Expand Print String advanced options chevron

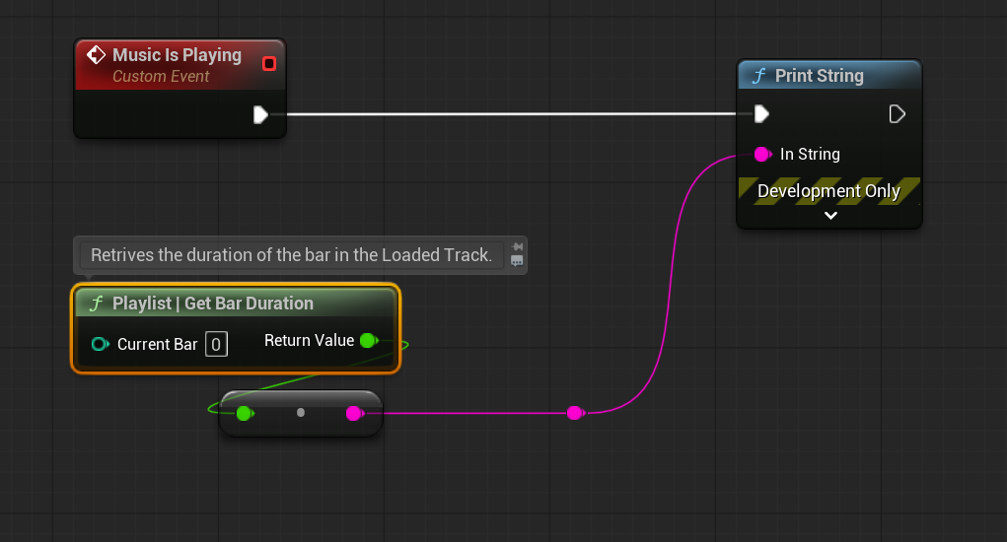[x=830, y=215]
